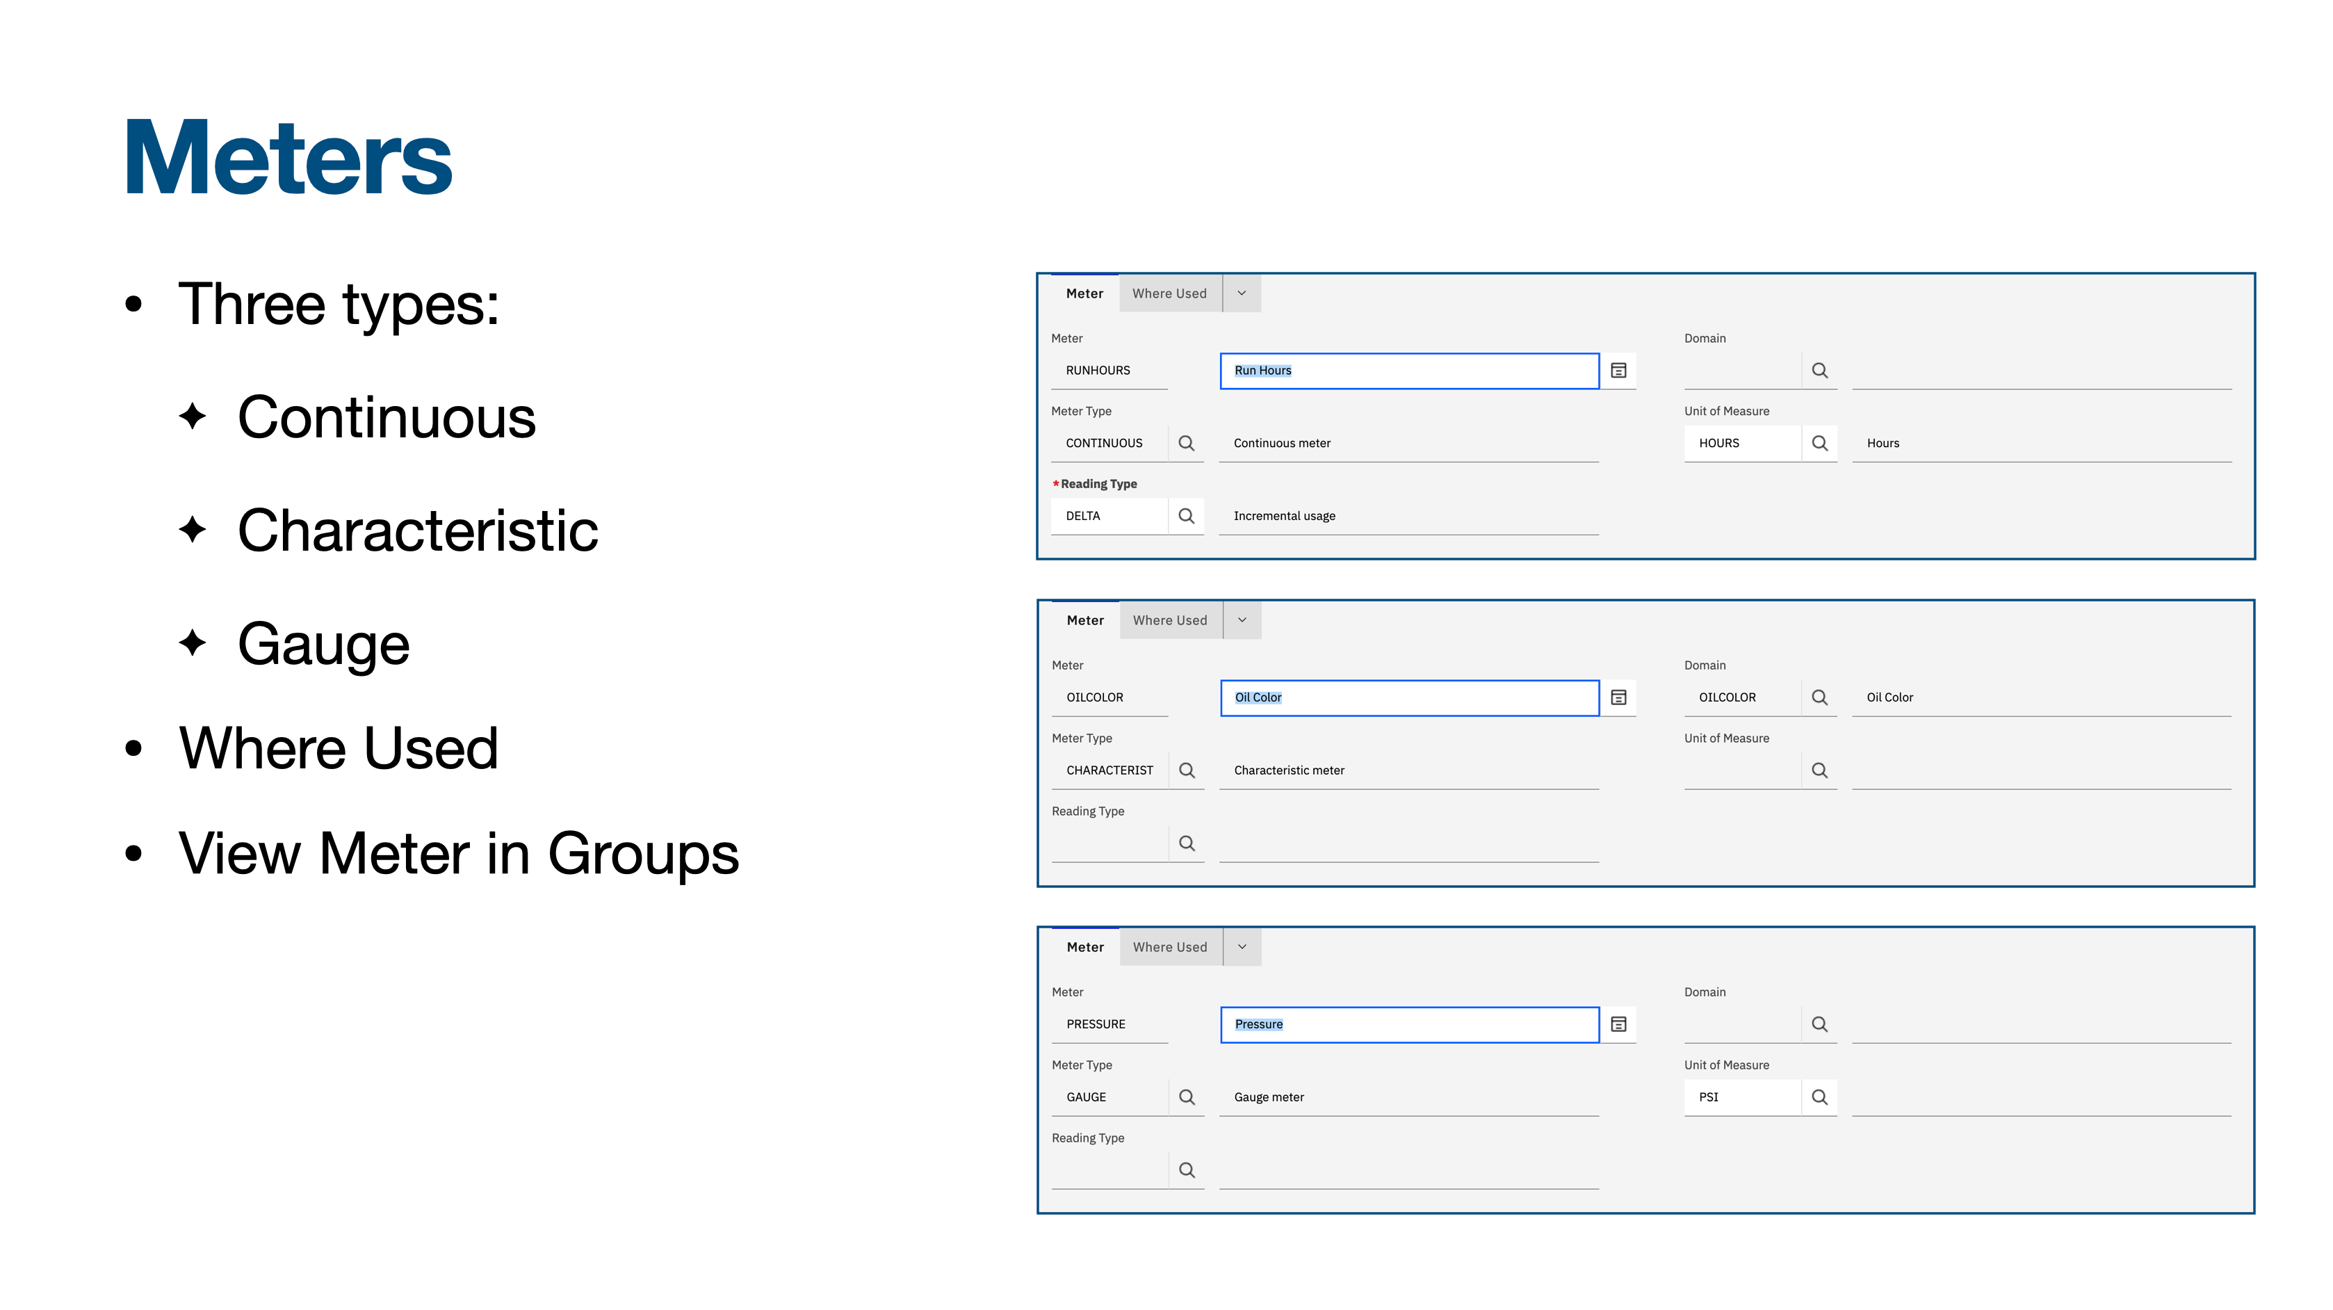Image resolution: width=2333 pixels, height=1310 pixels.
Task: Click lookup icon next to CHARACTERIST meter type
Action: tap(1187, 770)
